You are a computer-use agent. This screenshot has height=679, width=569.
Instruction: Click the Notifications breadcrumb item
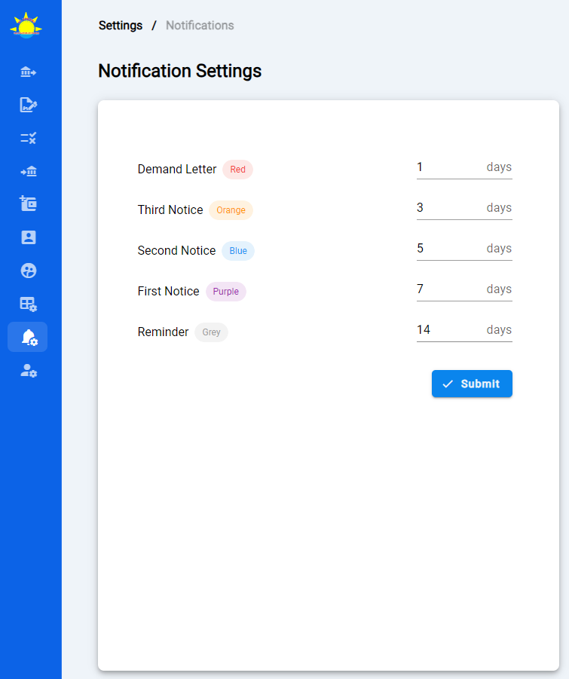199,25
